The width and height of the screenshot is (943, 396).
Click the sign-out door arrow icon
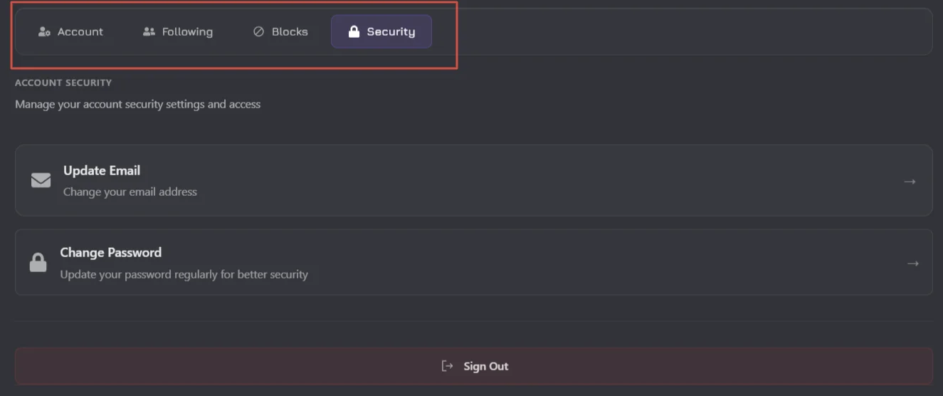click(447, 366)
